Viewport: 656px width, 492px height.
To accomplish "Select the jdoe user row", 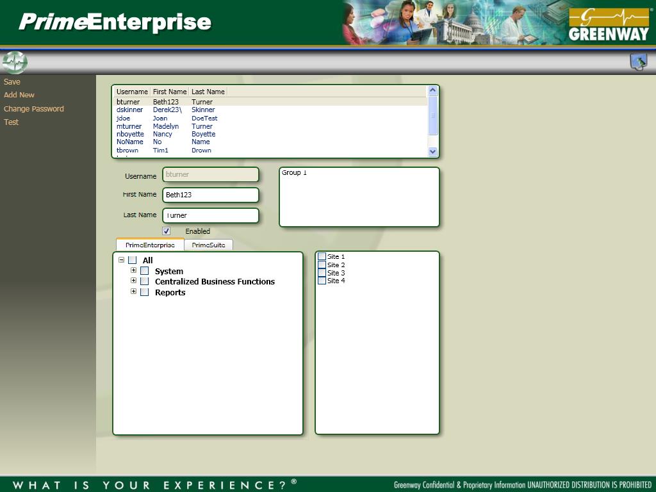I will tap(270, 118).
